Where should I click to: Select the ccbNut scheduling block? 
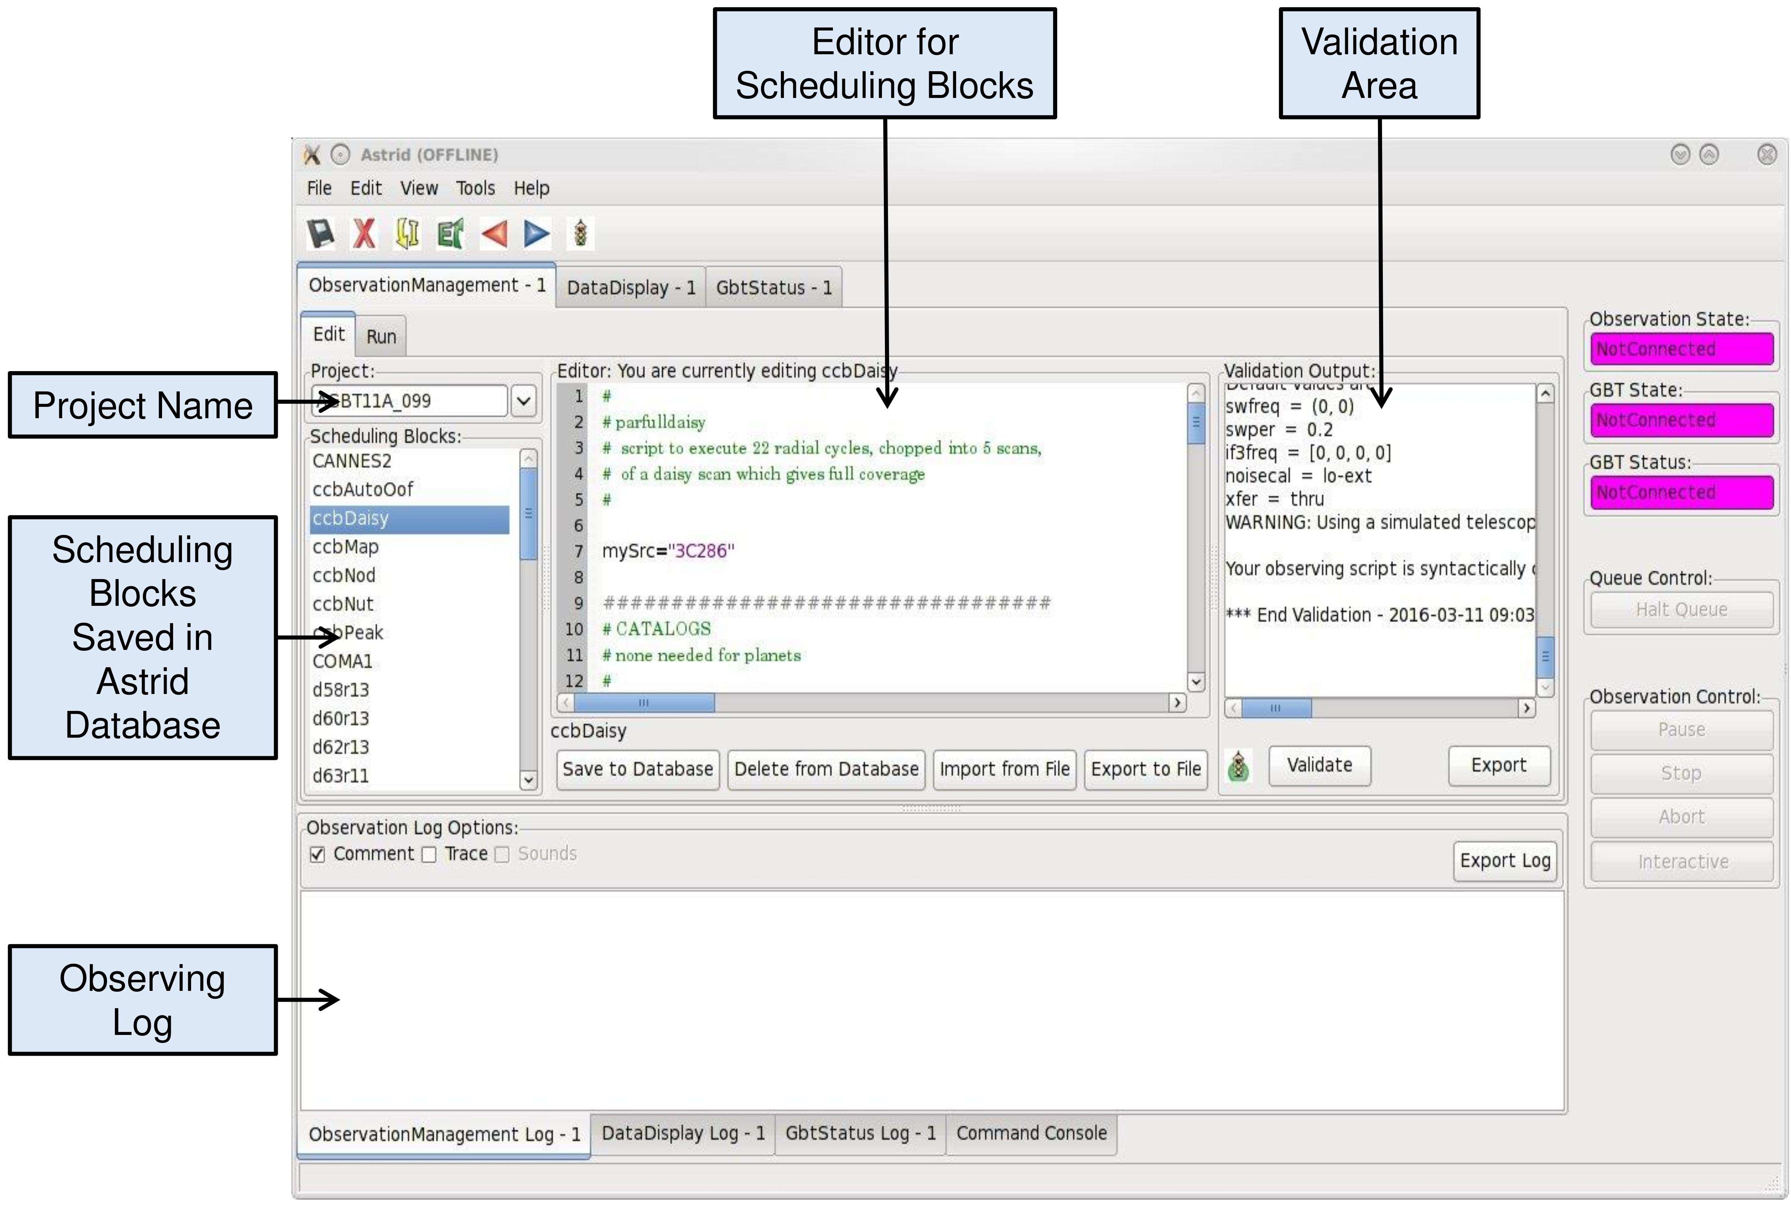pyautogui.click(x=409, y=605)
